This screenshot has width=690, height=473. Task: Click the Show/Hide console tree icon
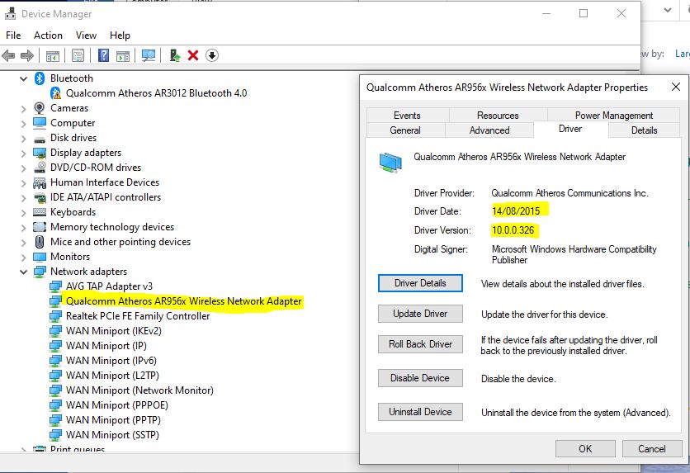click(x=52, y=55)
